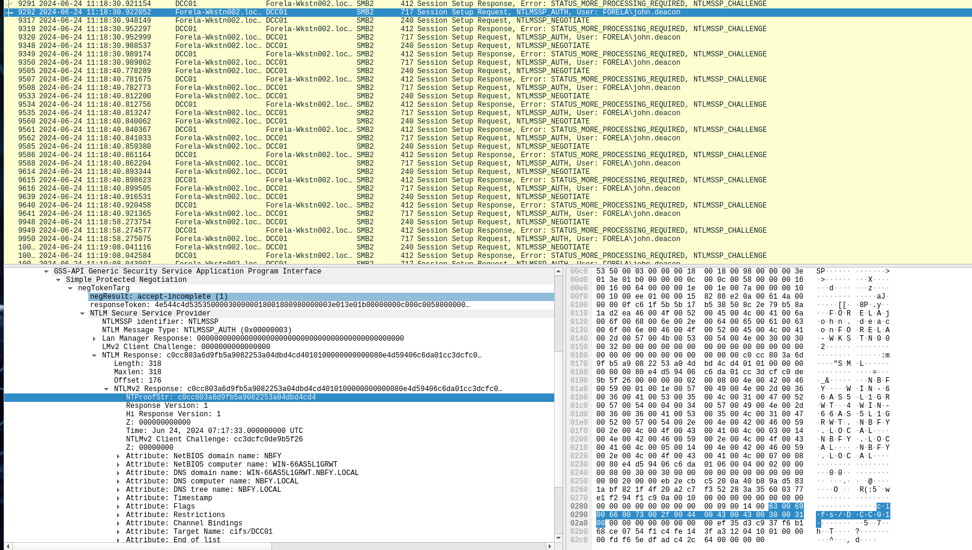972x550 pixels.
Task: Expand Attribute Restrictions row
Action: tap(118, 515)
